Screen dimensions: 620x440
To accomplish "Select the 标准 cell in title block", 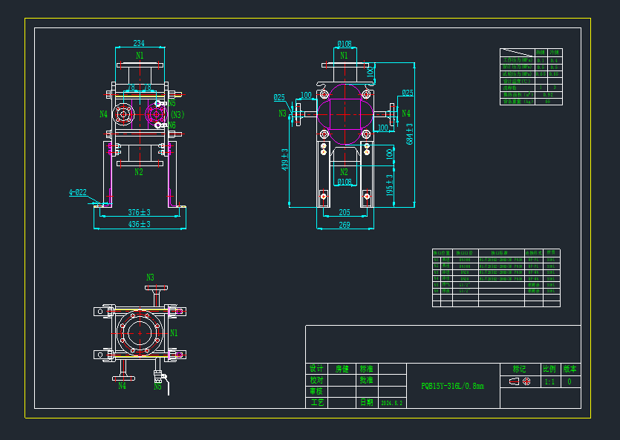I will 367,369.
